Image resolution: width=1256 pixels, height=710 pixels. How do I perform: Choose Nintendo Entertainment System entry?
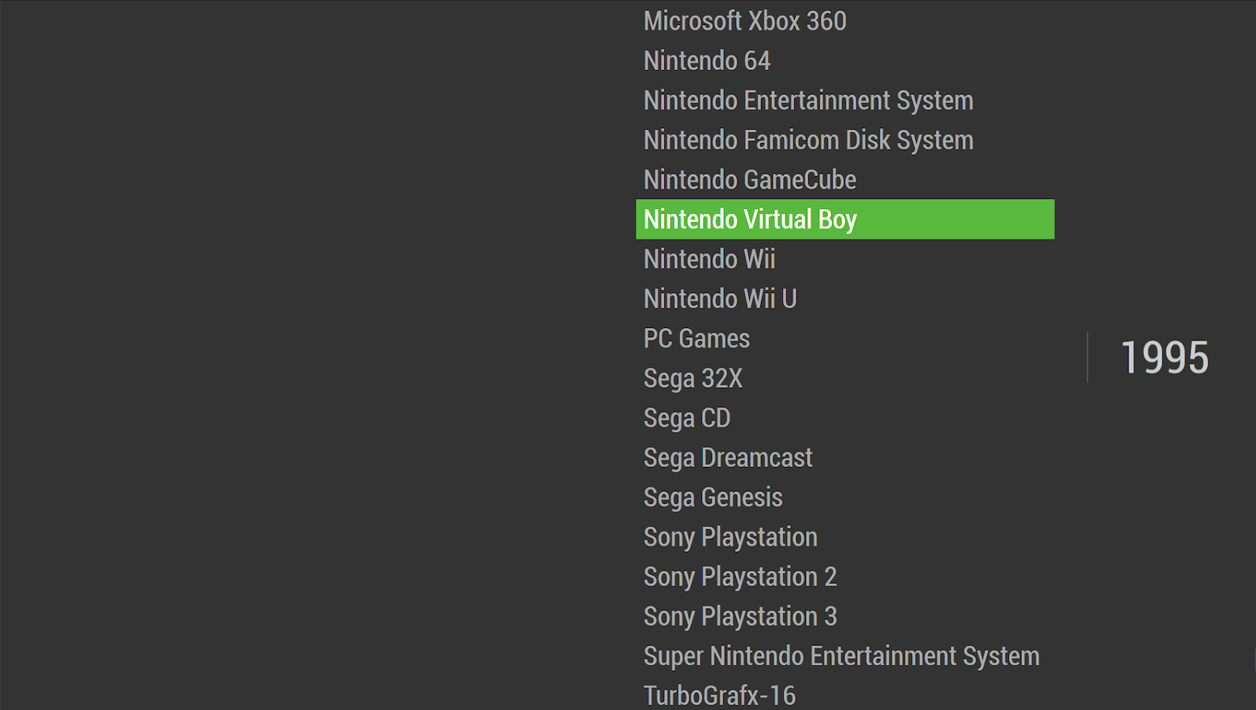808,101
